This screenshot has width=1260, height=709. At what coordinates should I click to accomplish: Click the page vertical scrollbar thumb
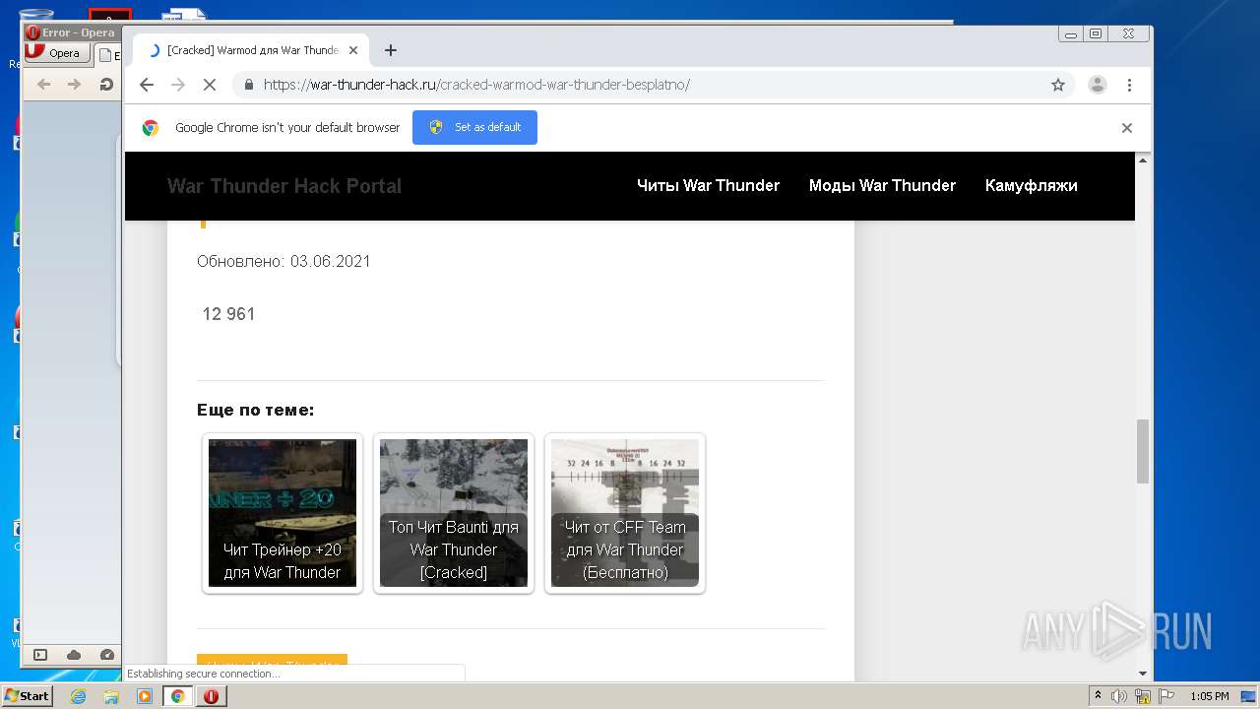click(1142, 451)
